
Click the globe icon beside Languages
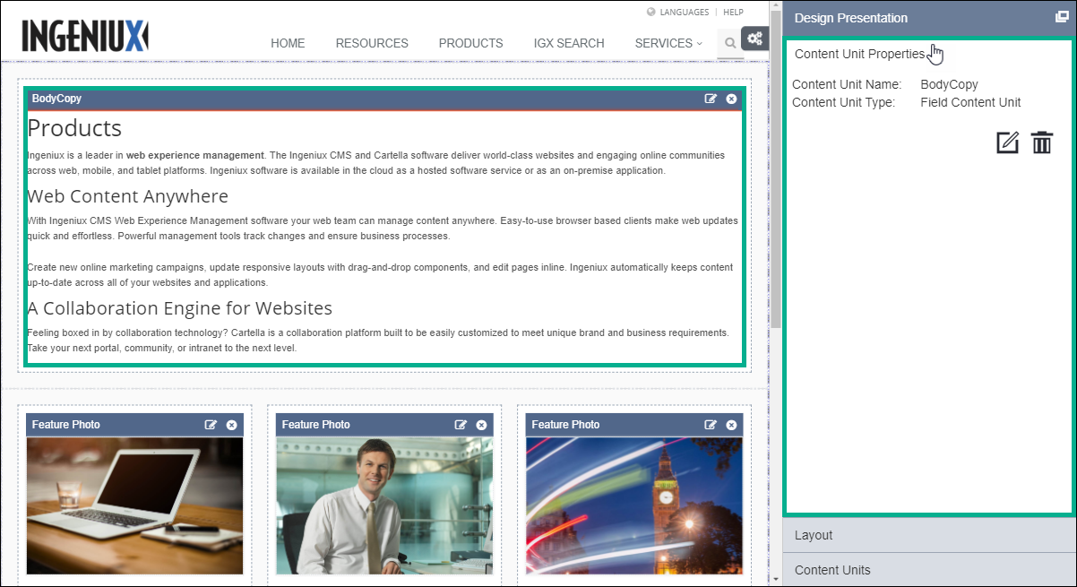(x=651, y=13)
